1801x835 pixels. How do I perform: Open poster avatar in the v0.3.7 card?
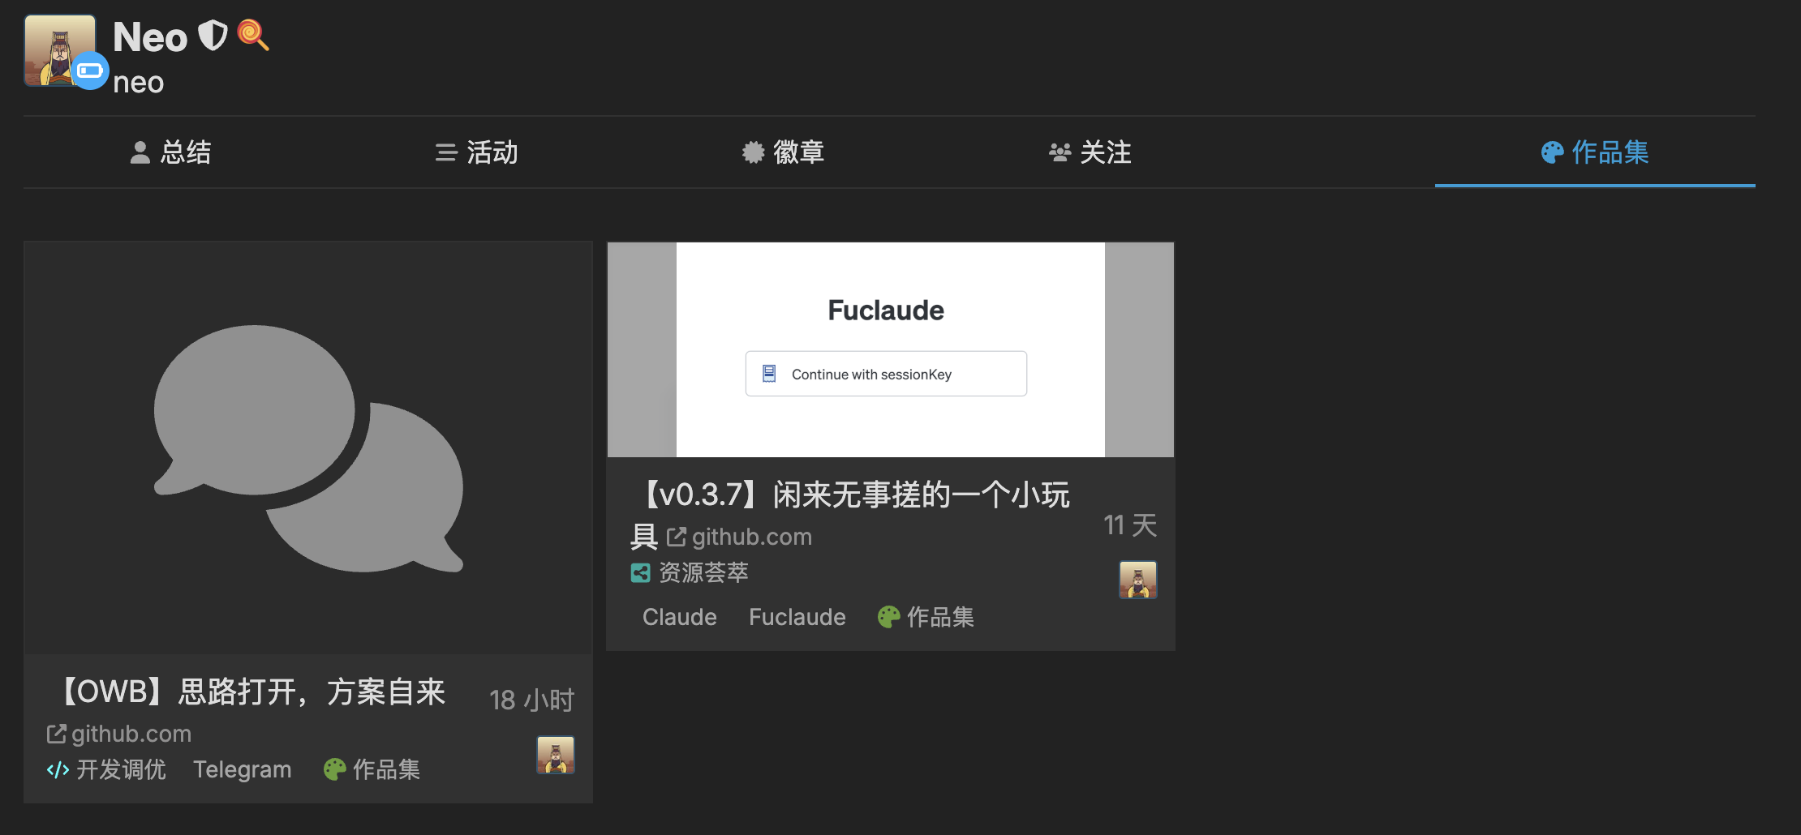(1138, 580)
